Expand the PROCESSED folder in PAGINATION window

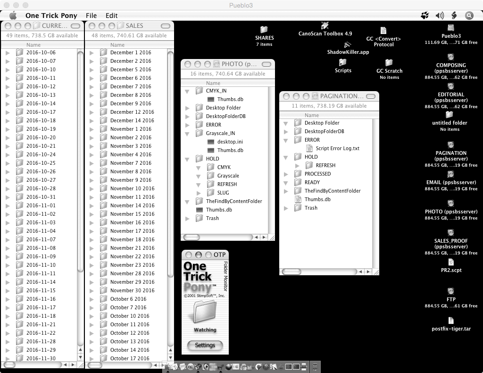(286, 174)
